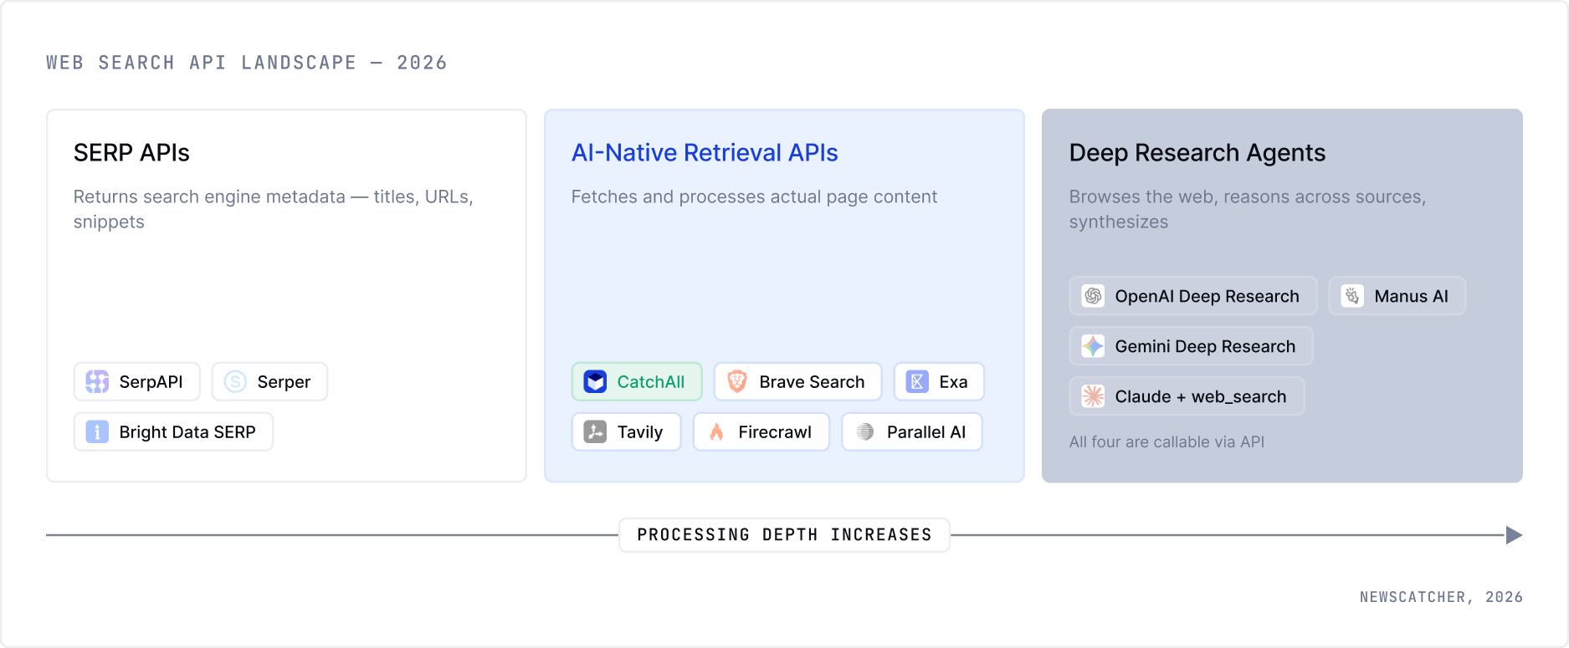Click the OpenAI logo icon
The image size is (1569, 648).
pos(1093,296)
